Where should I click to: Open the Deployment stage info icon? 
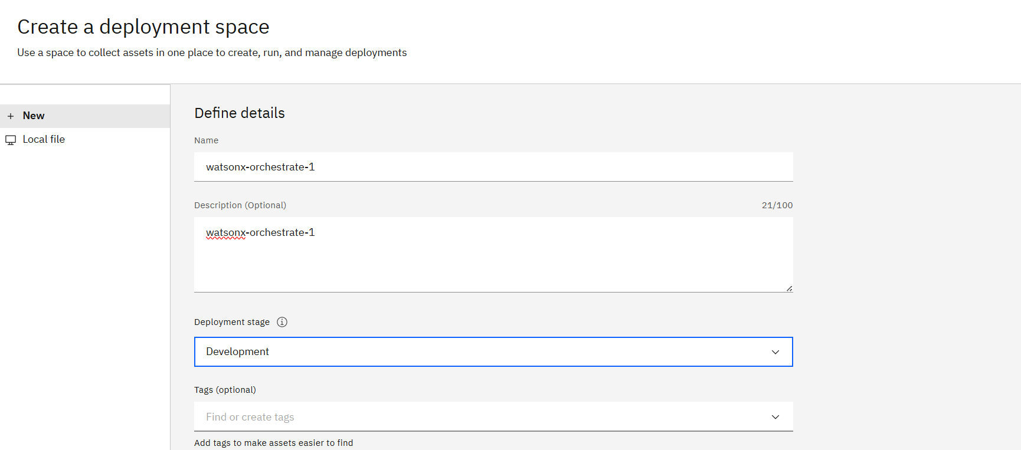(282, 322)
